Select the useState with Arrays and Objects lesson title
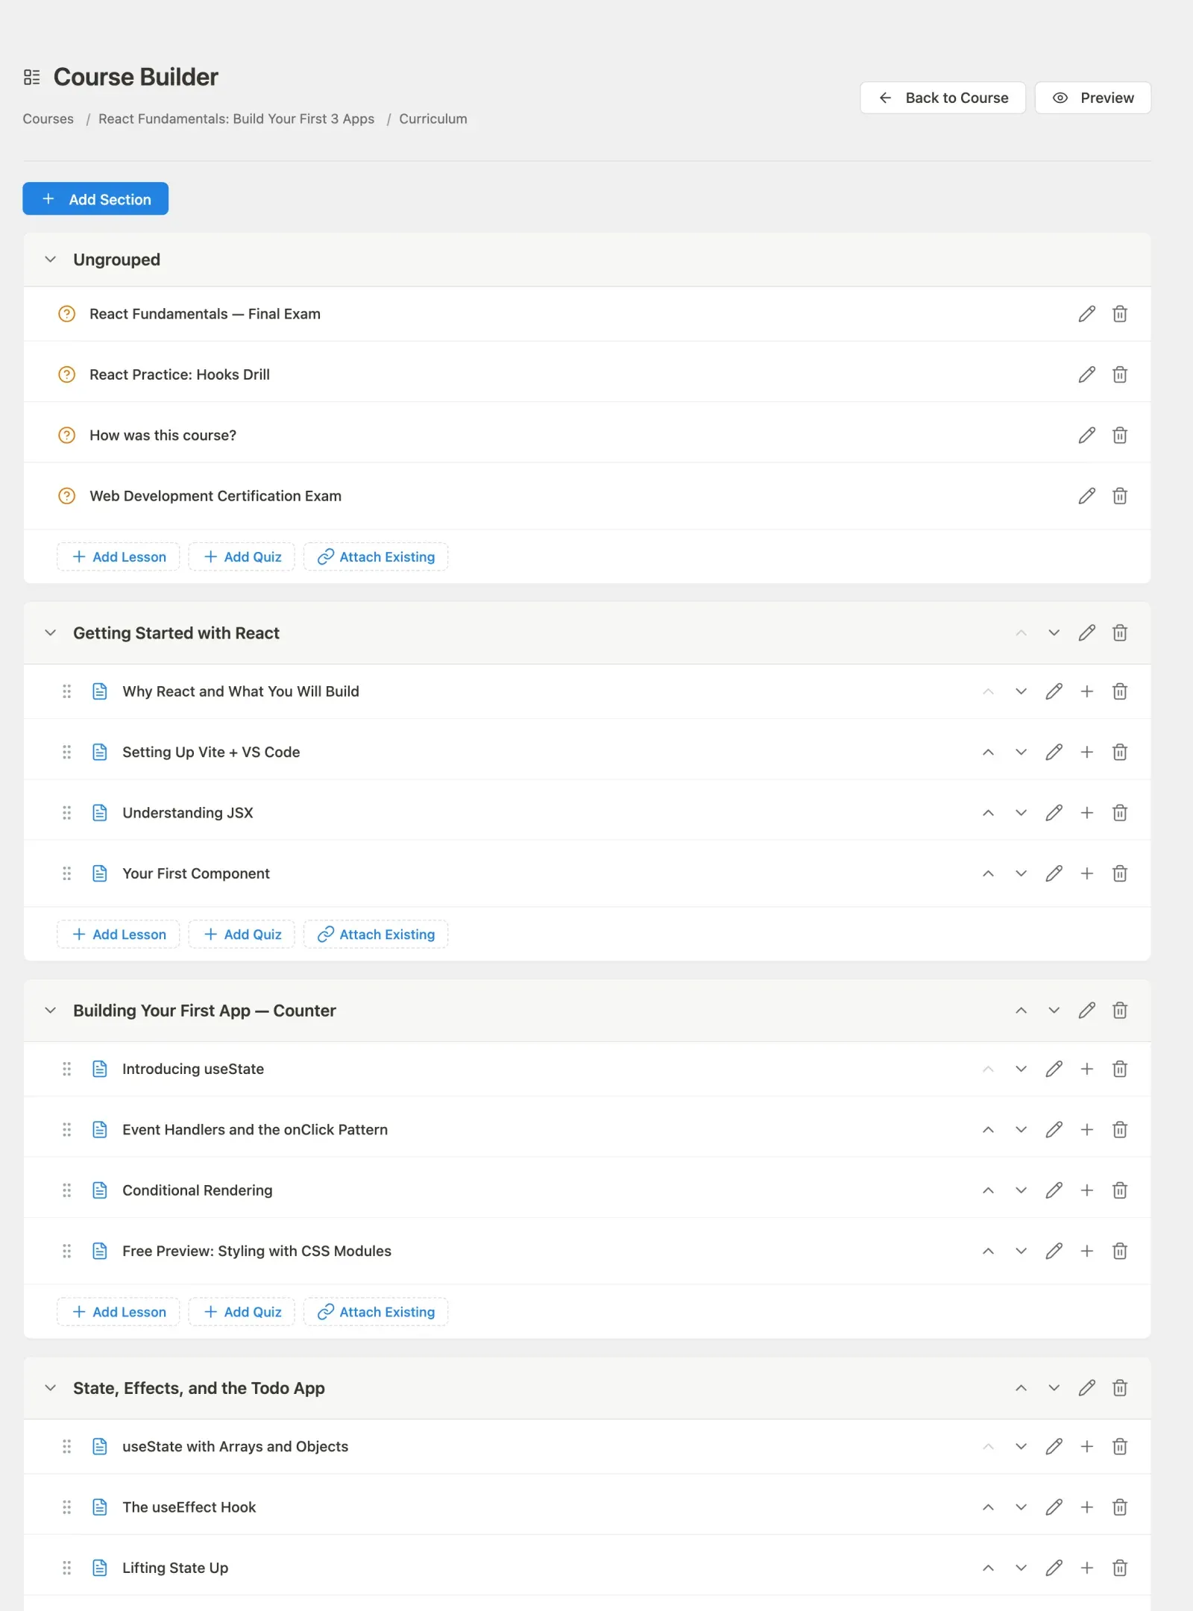Screen dimensions: 1193x1611 235,1447
